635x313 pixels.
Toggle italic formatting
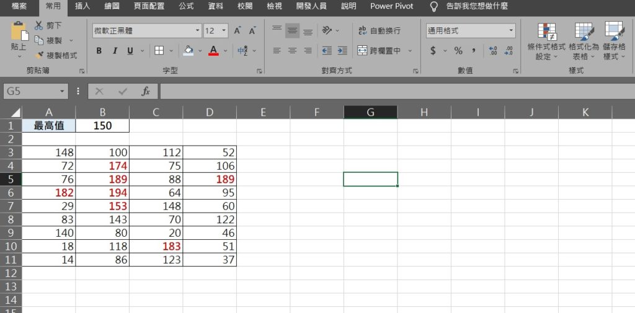click(115, 51)
